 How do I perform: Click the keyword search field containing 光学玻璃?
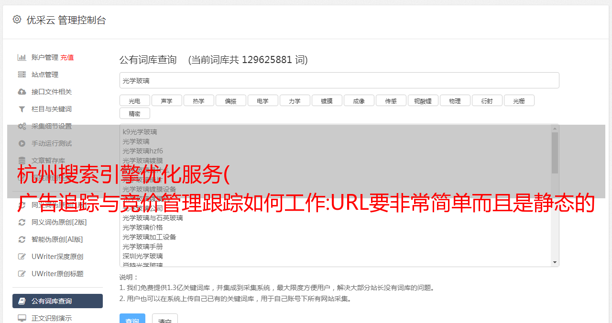339,80
